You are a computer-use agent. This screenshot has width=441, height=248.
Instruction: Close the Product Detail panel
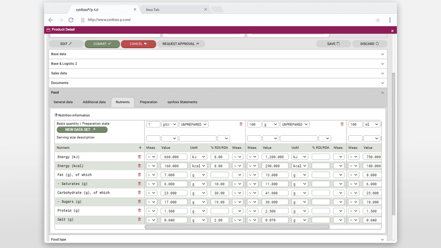pos(392,31)
